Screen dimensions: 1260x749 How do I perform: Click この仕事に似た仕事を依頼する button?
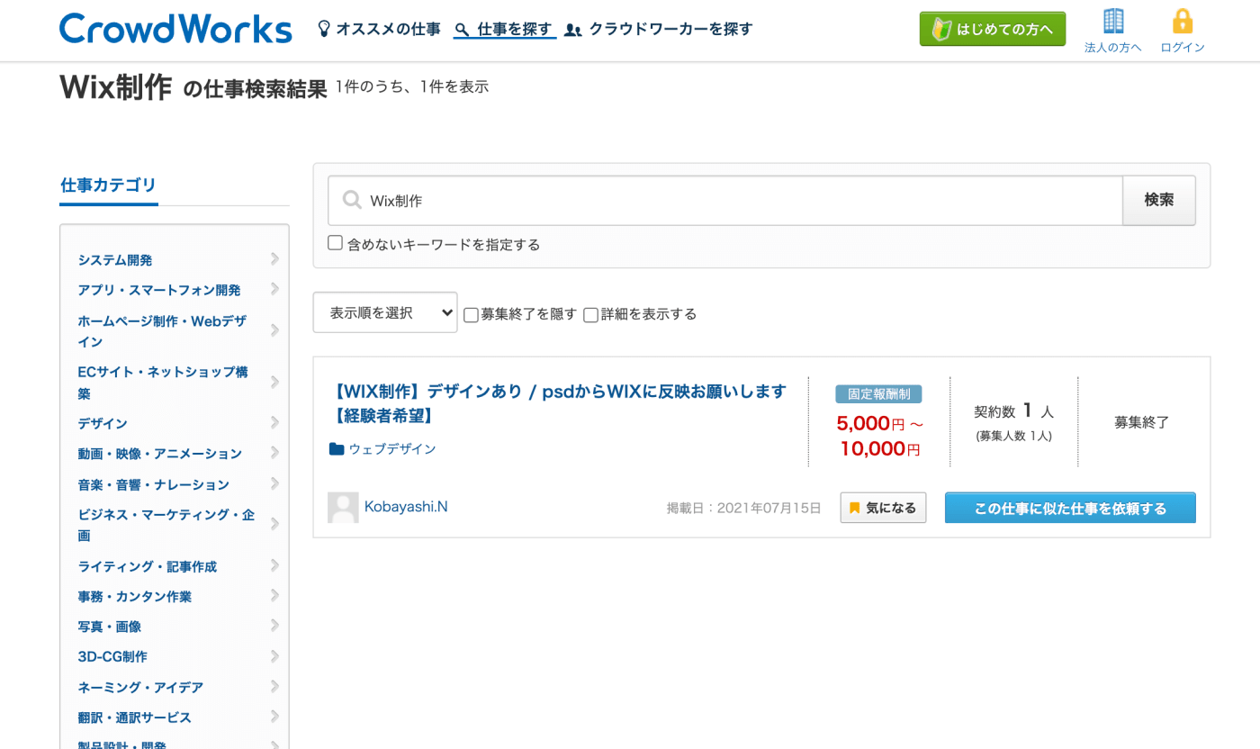(x=1070, y=508)
